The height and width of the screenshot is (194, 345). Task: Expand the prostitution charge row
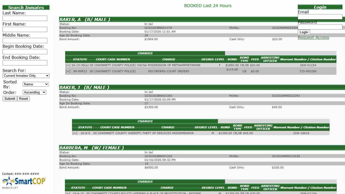(68, 193)
